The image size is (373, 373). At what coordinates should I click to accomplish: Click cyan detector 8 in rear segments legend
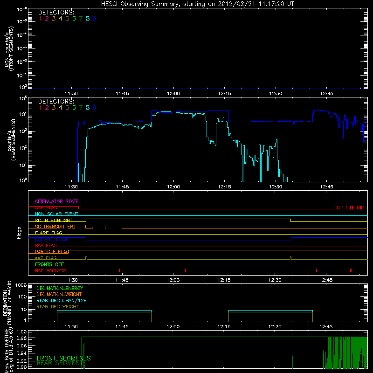pyautogui.click(x=88, y=108)
